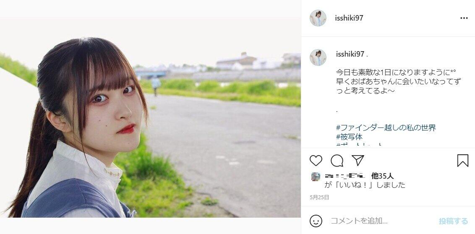Open isshiki97 username in header
Screen dimensions: 475x234
[349, 18]
